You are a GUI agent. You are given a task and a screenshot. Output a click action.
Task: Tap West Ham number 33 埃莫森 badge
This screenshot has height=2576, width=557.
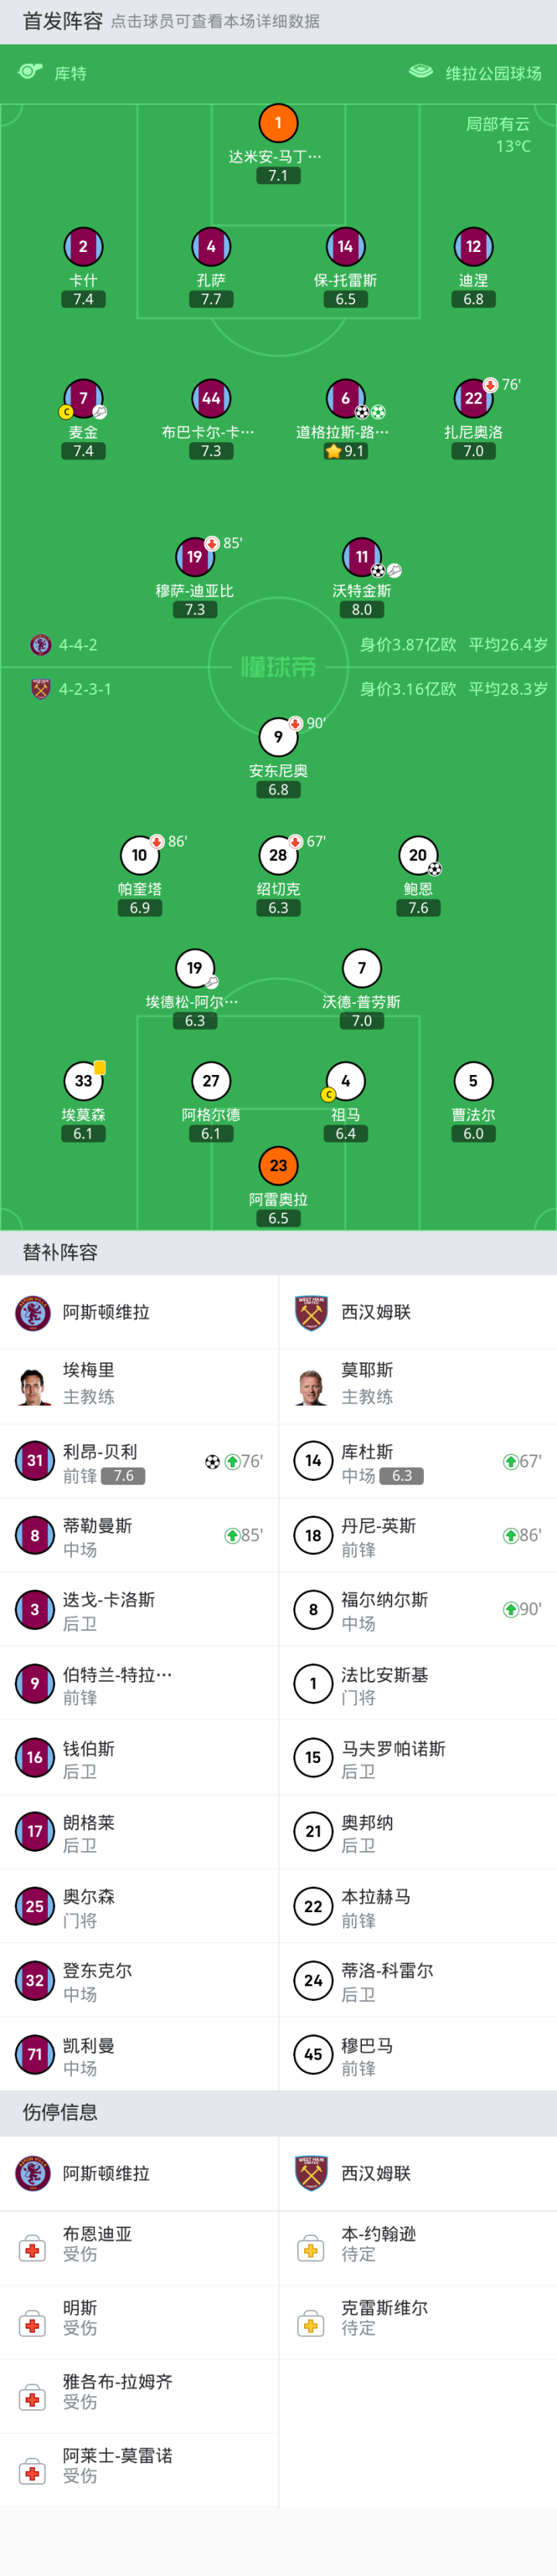pyautogui.click(x=83, y=1081)
